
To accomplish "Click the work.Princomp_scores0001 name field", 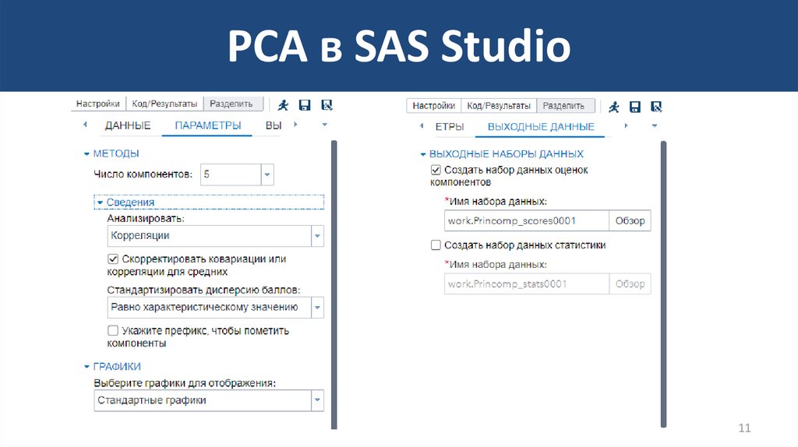I will click(x=526, y=220).
